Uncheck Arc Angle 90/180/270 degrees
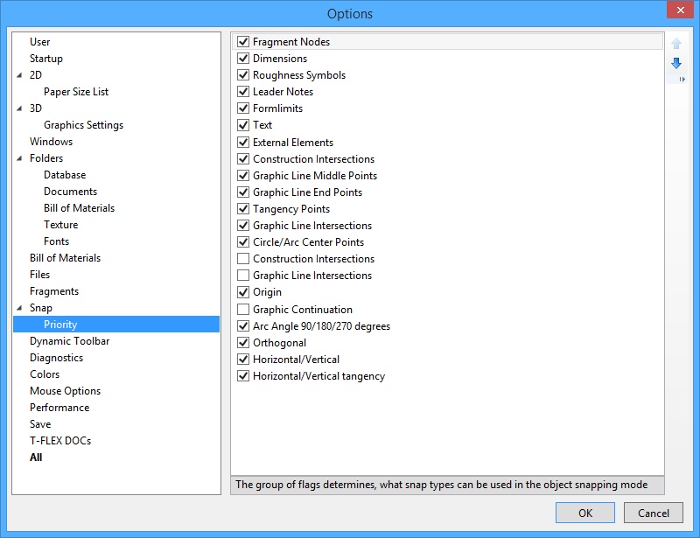This screenshot has width=700, height=538. (244, 325)
